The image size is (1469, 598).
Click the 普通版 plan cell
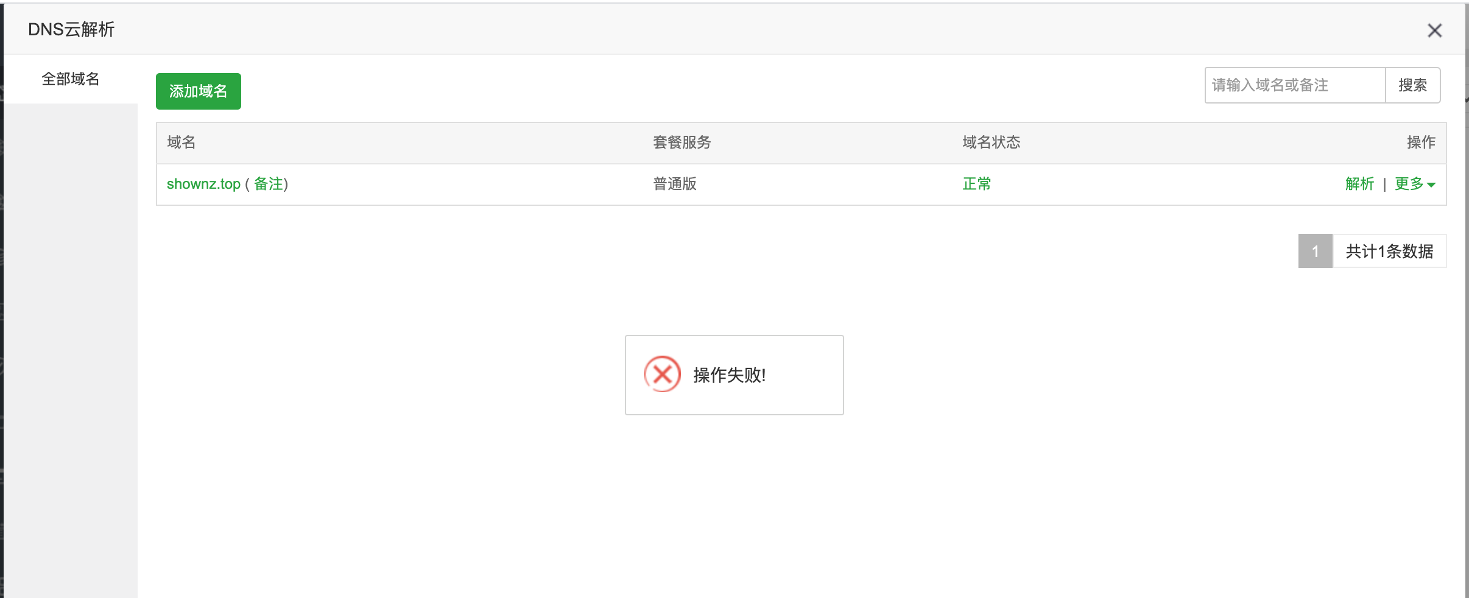point(675,184)
